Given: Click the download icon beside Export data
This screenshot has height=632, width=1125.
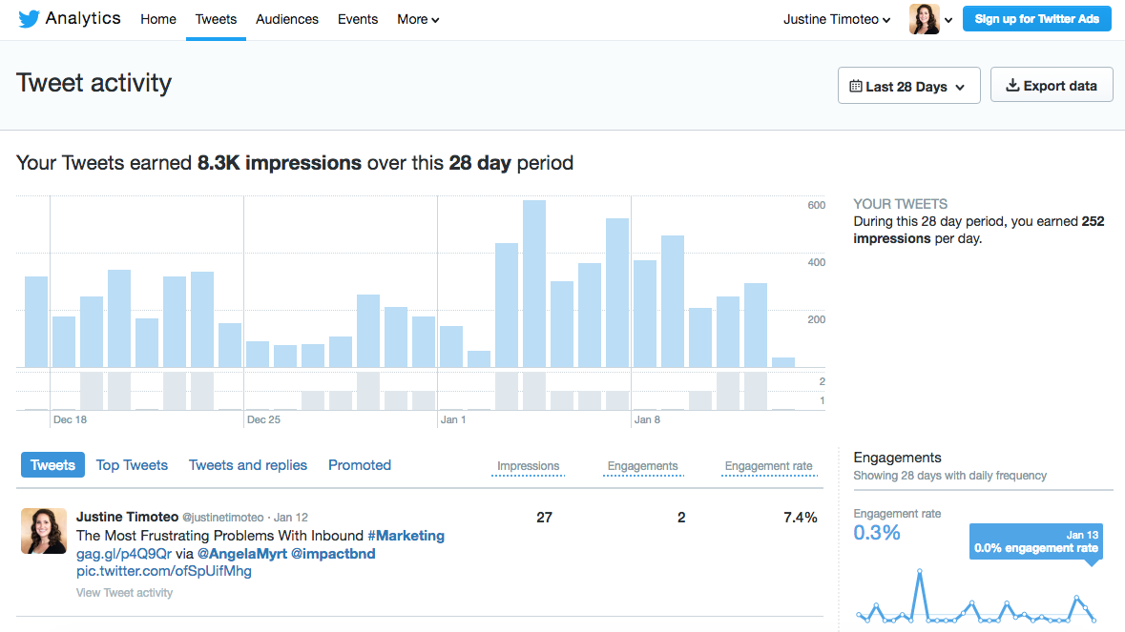Looking at the screenshot, I should click(x=1012, y=86).
